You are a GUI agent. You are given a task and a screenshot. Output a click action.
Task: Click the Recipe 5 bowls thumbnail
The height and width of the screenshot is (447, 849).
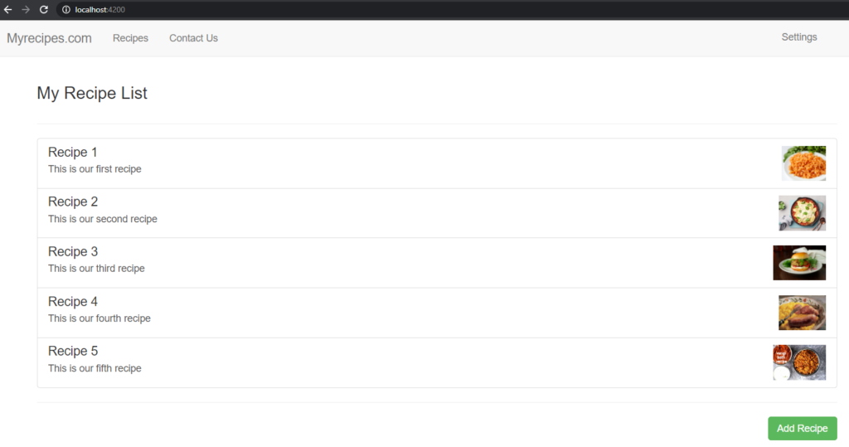point(799,362)
